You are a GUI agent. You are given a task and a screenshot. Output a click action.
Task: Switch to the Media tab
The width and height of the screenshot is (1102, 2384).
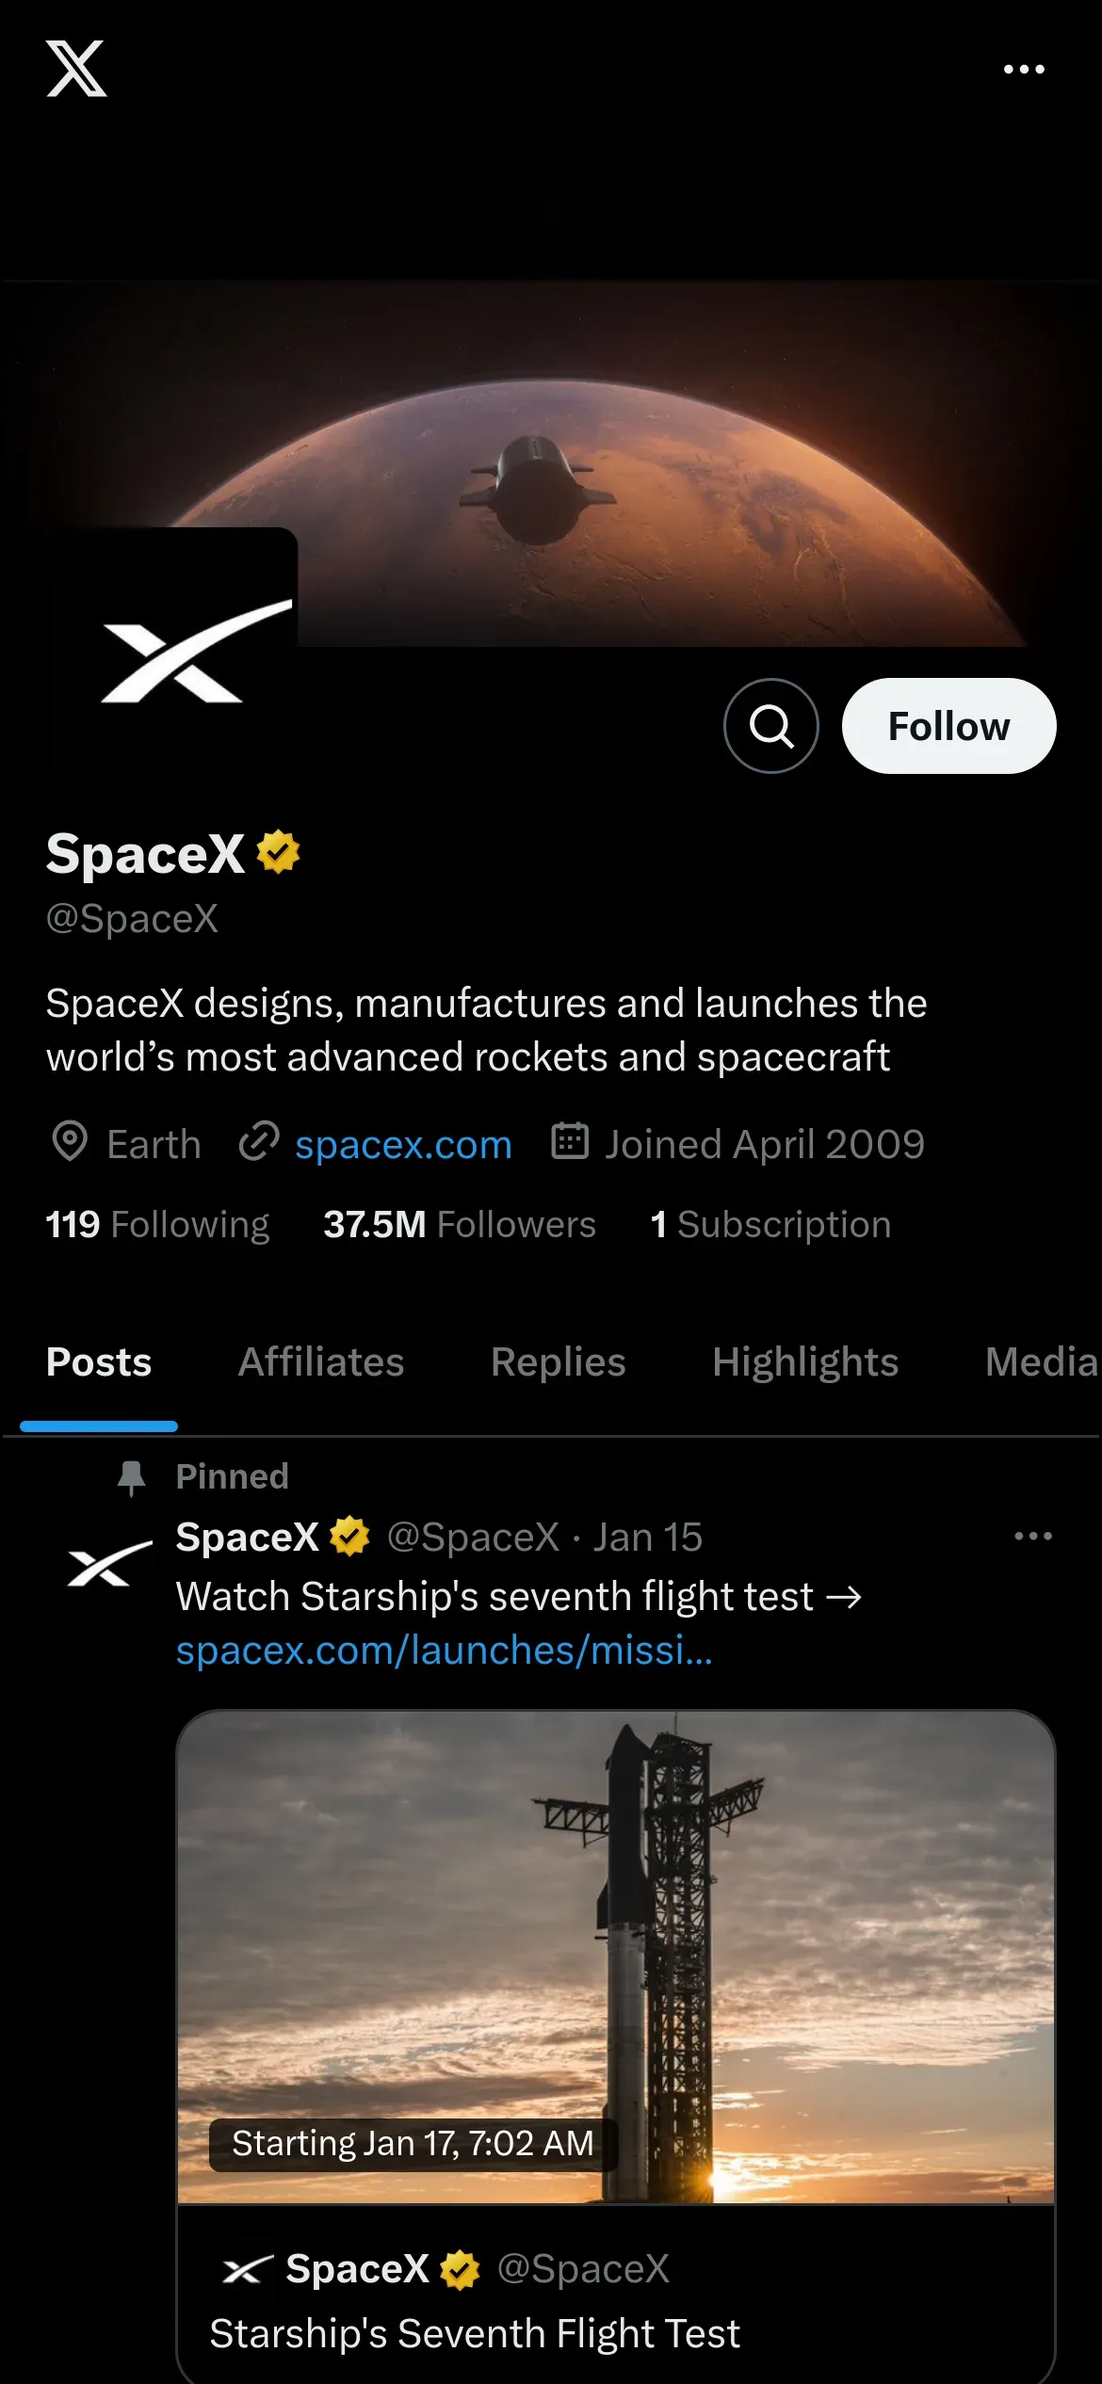pos(1041,1362)
